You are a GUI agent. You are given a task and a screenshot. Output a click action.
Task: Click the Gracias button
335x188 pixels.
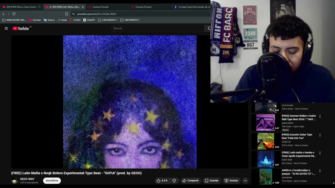pos(231,181)
